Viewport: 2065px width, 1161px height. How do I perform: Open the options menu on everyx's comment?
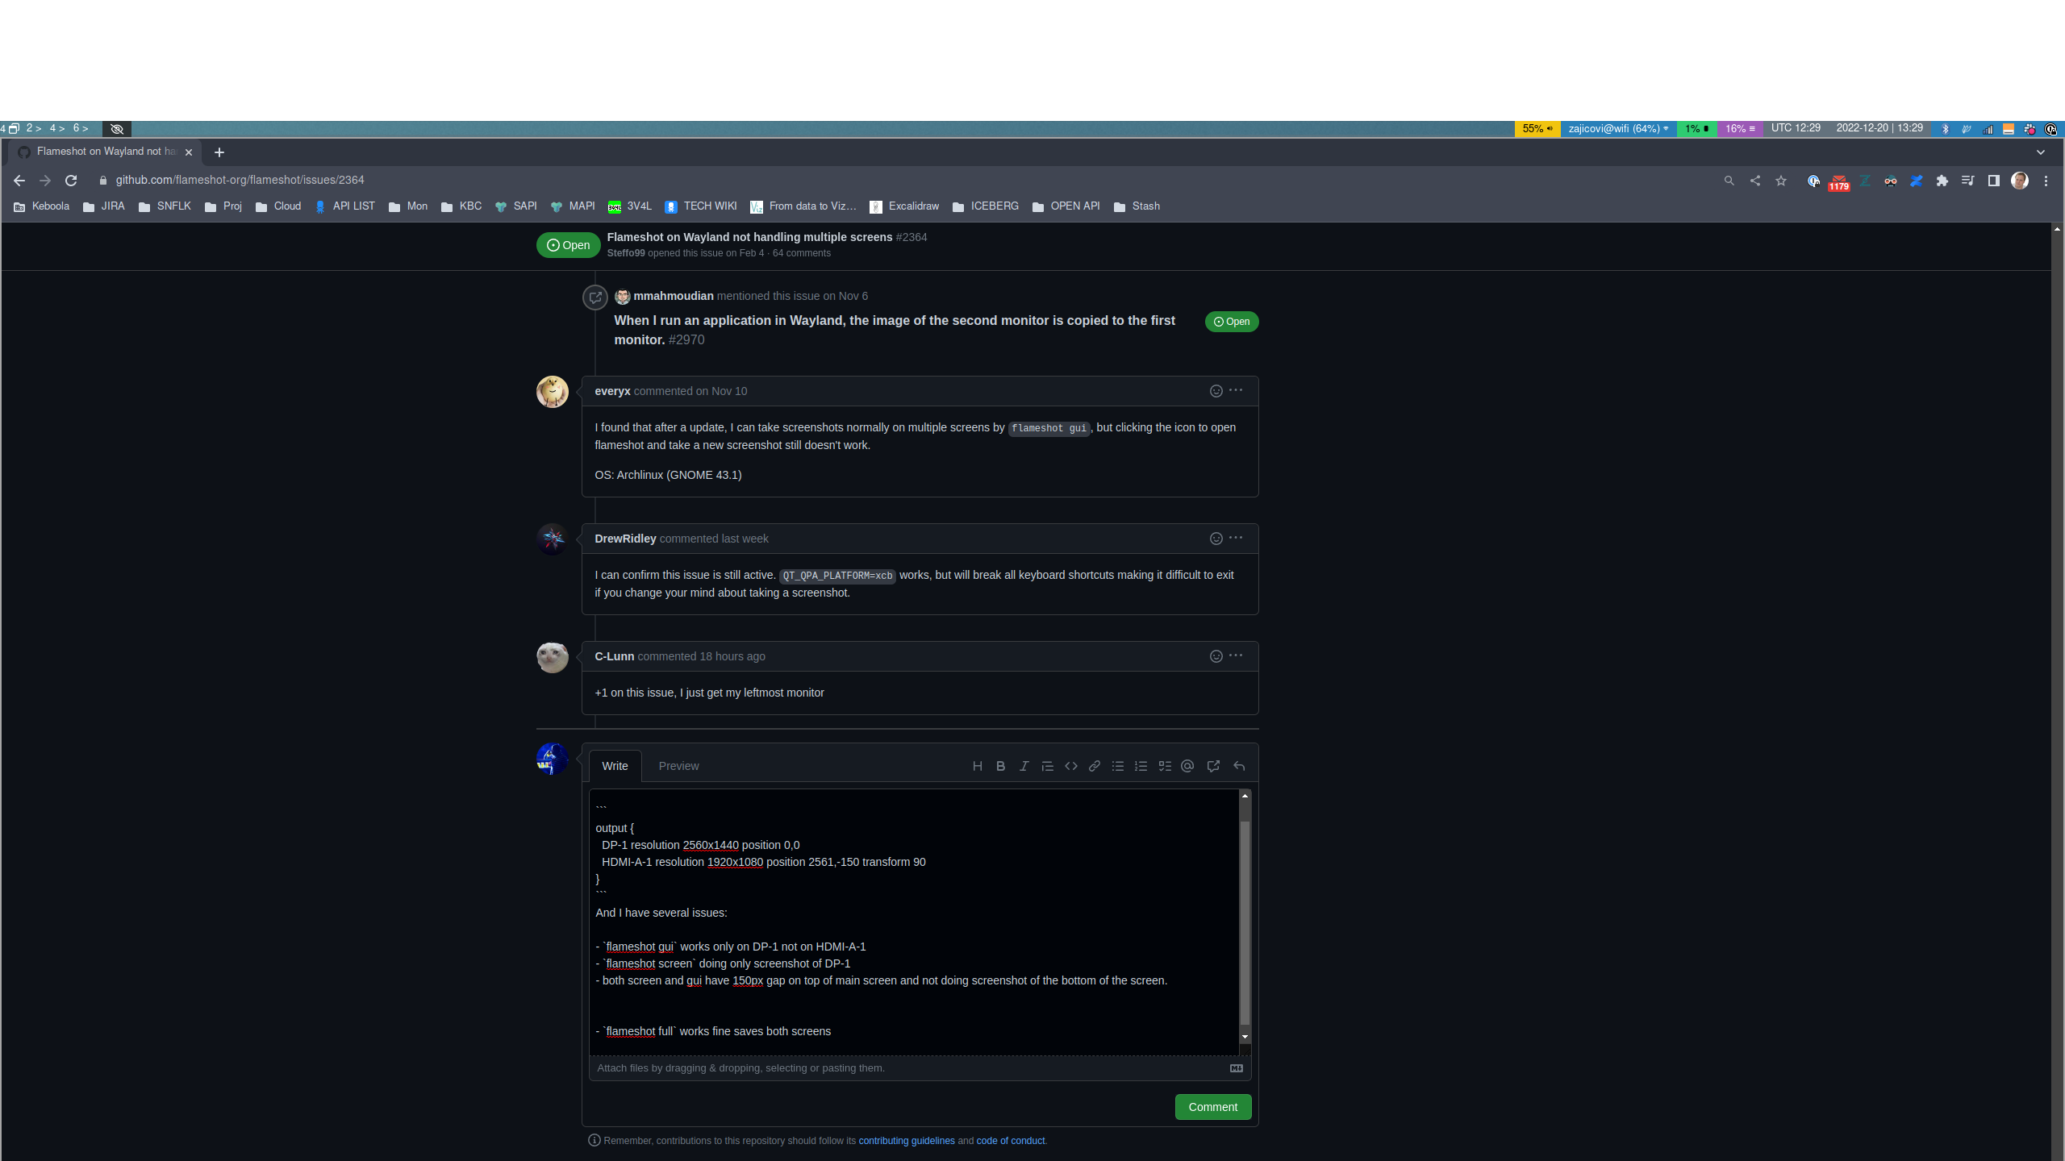(1235, 390)
